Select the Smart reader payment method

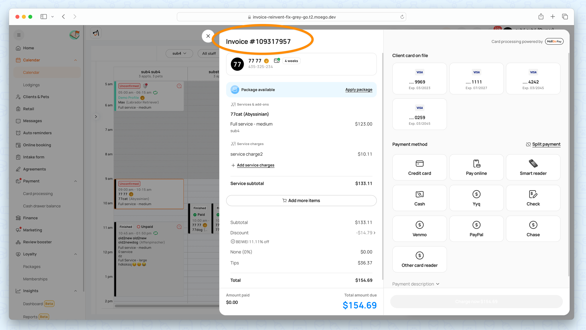(533, 167)
